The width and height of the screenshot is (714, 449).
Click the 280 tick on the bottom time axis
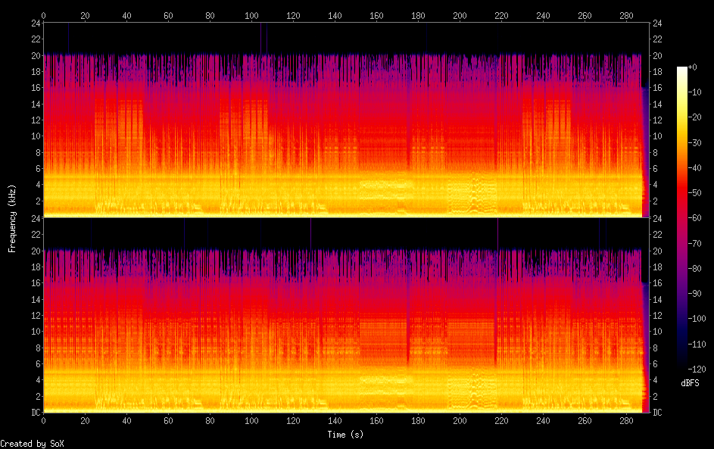point(626,421)
